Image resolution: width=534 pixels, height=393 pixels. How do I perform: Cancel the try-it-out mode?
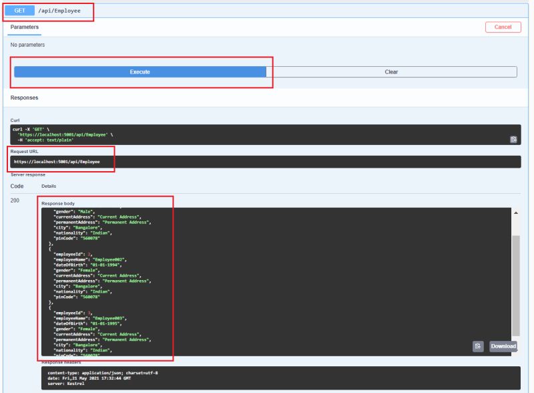pos(501,27)
